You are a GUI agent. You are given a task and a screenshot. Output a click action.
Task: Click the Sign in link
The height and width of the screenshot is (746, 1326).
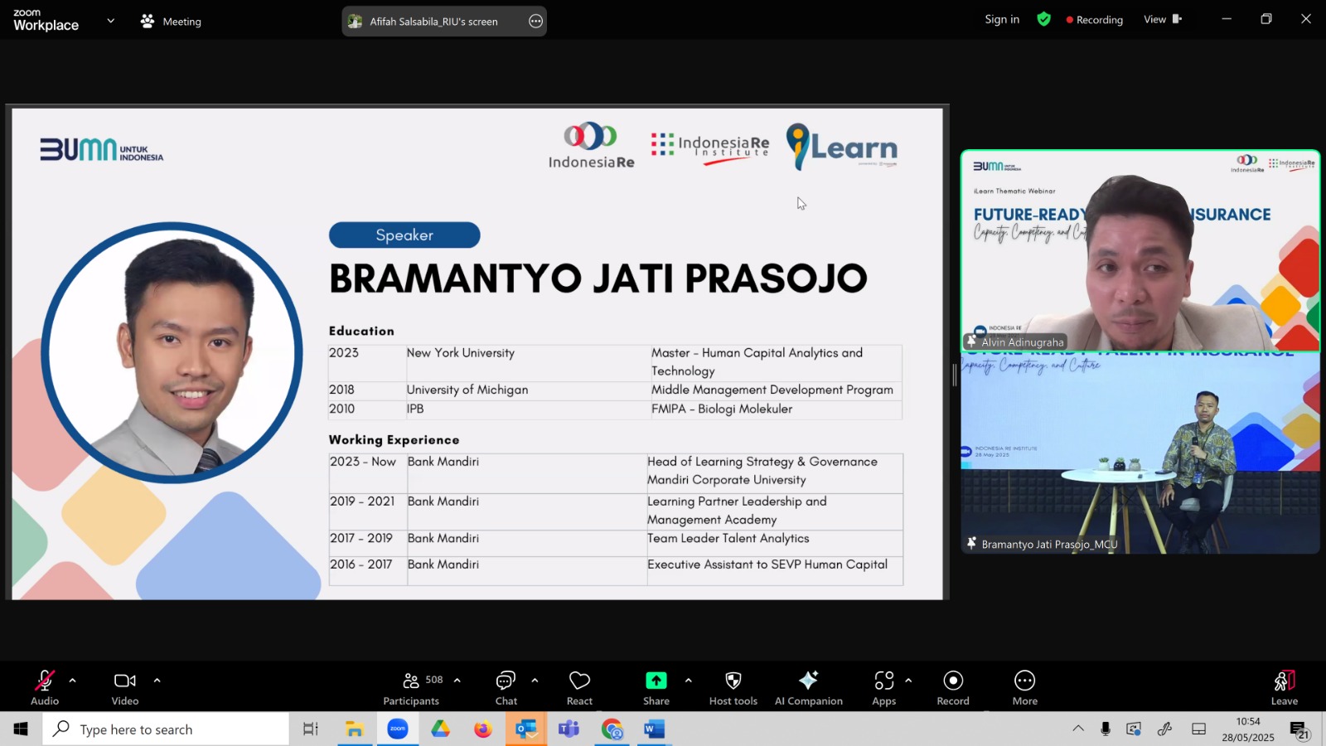click(x=1002, y=19)
